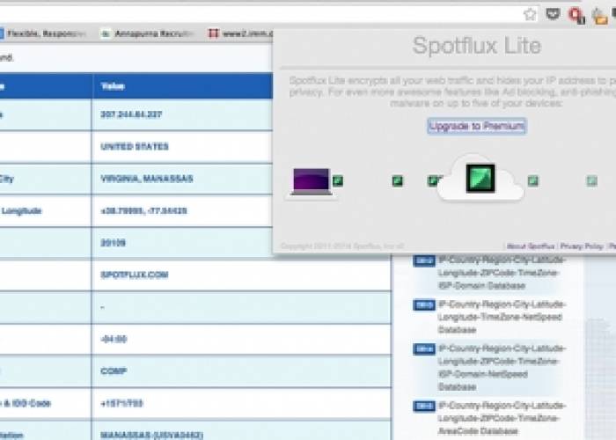
Task: Select the COMP cell
Action: (242, 371)
